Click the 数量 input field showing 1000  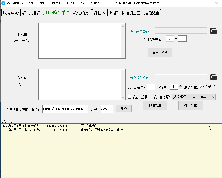point(106,109)
